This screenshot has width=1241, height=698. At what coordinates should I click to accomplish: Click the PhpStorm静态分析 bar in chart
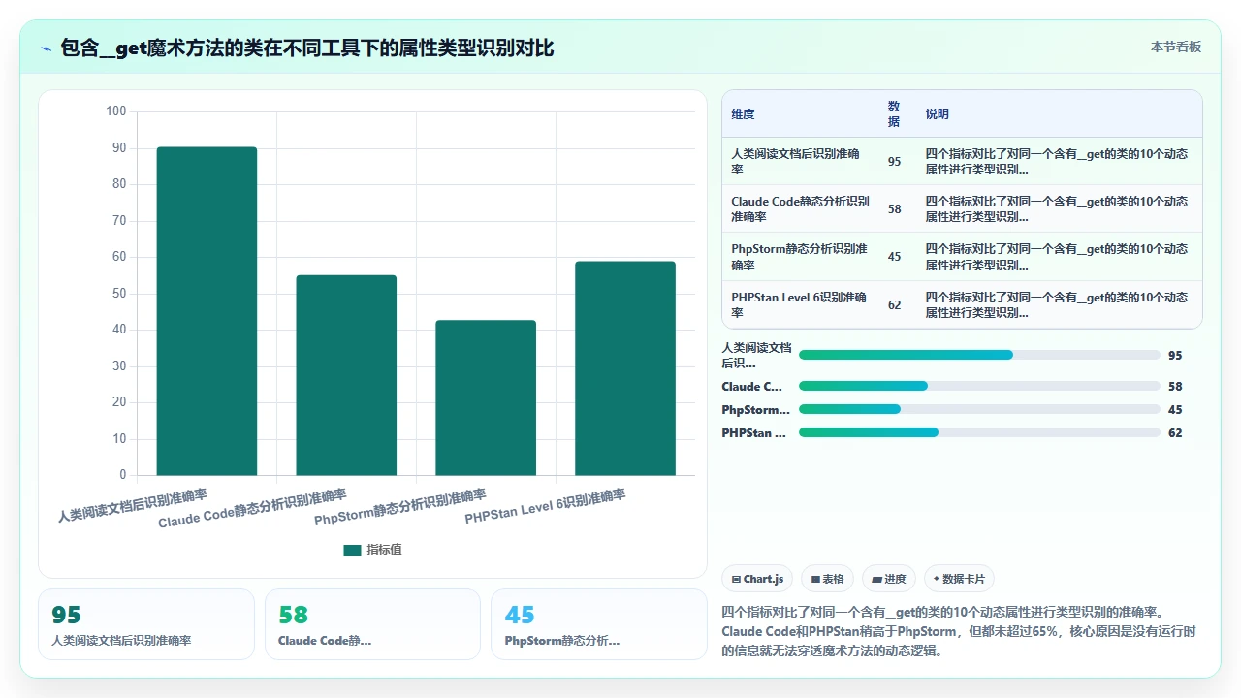coord(486,397)
